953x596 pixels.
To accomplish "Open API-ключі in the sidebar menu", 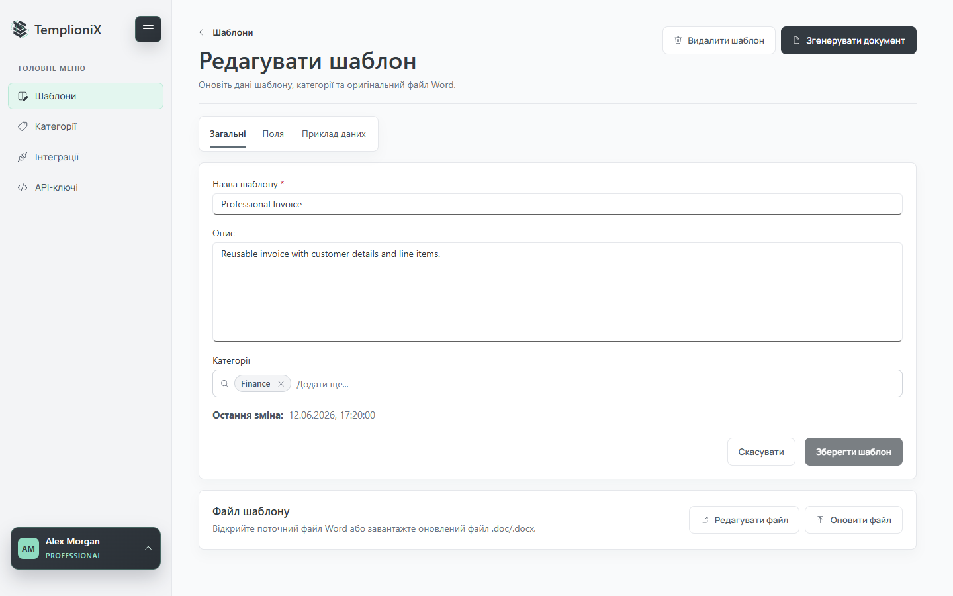I will (85, 187).
